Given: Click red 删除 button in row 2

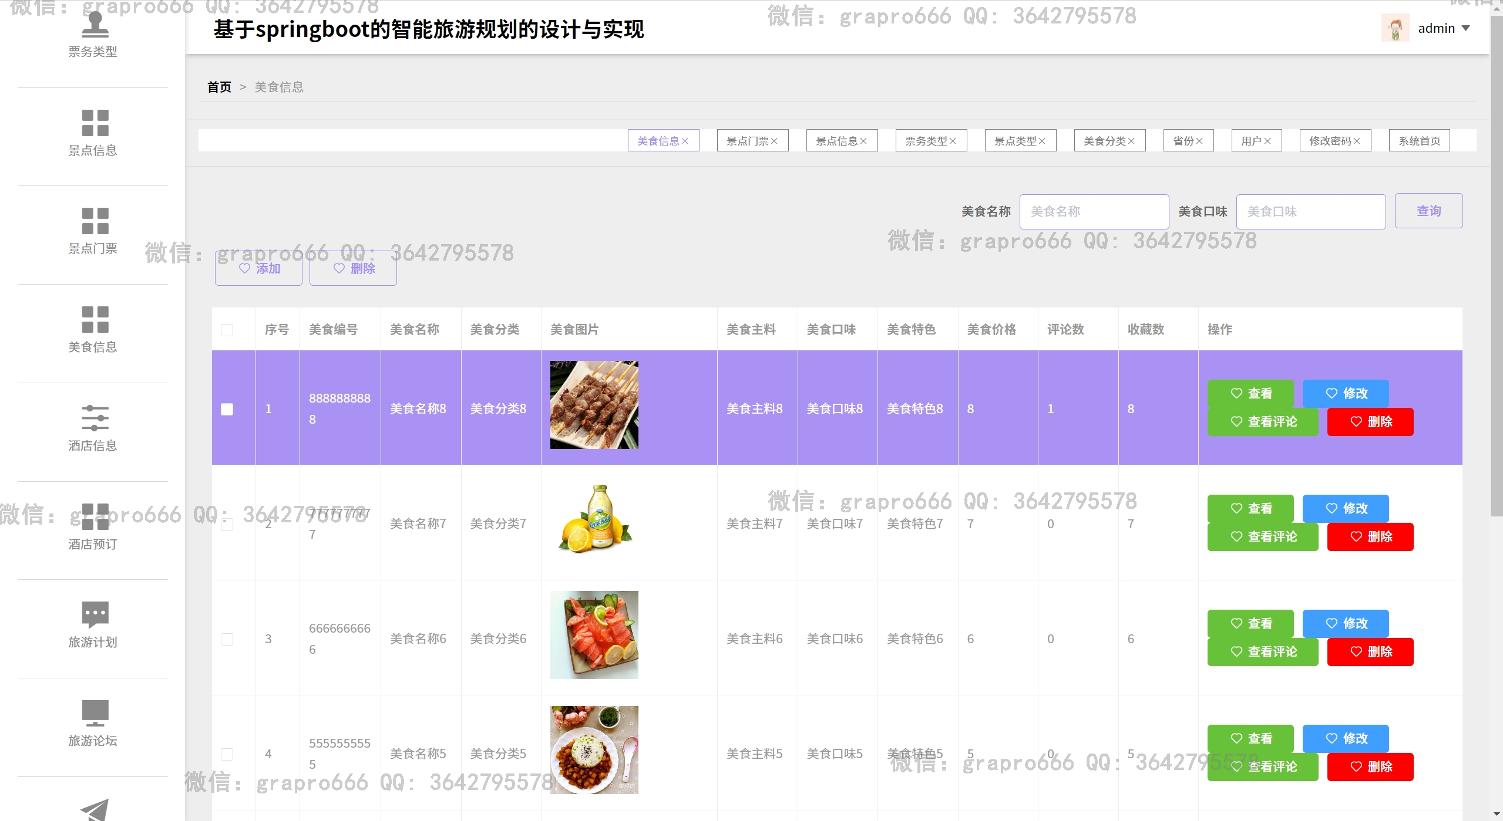Looking at the screenshot, I should click(1370, 537).
